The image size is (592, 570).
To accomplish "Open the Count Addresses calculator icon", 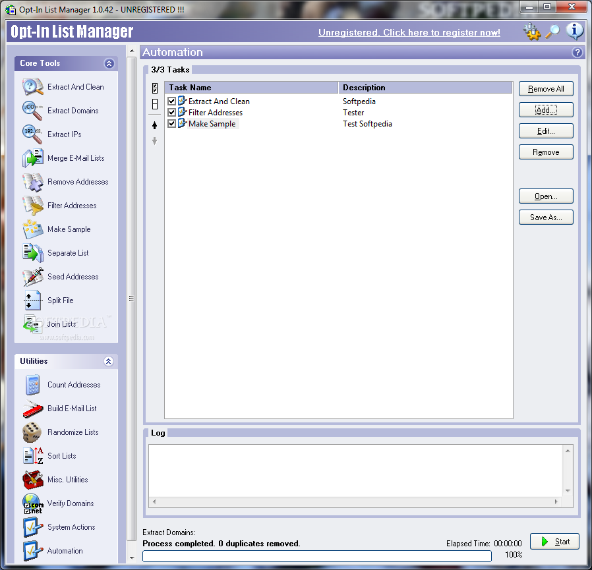I will pos(32,385).
